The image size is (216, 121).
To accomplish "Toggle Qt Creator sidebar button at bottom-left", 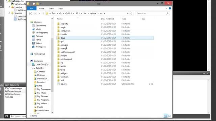I will point(6,116).
